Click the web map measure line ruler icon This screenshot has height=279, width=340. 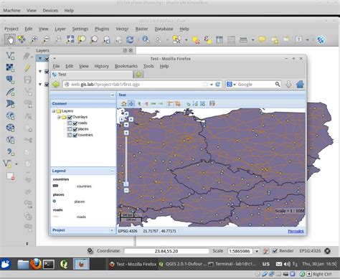pos(170,103)
